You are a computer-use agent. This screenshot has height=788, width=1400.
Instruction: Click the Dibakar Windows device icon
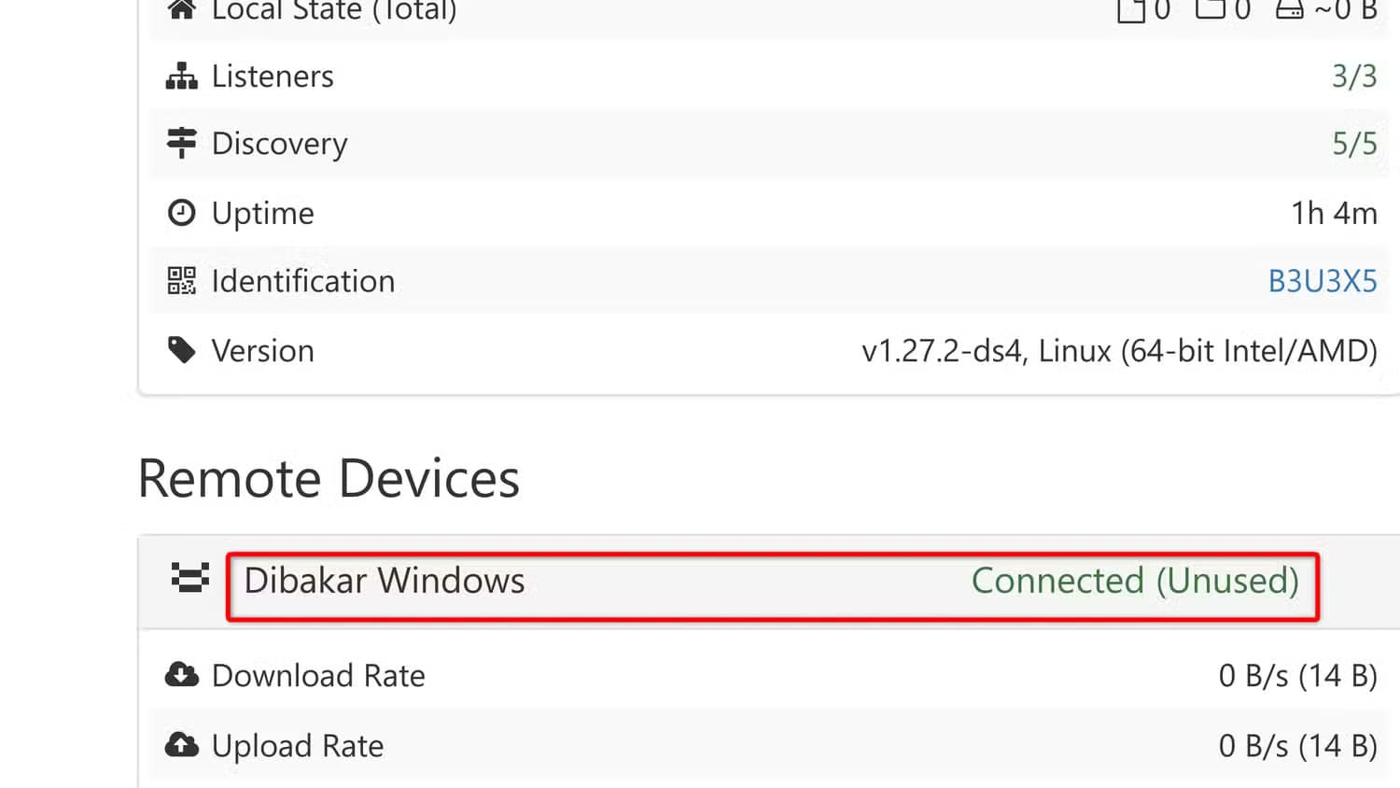pyautogui.click(x=190, y=578)
